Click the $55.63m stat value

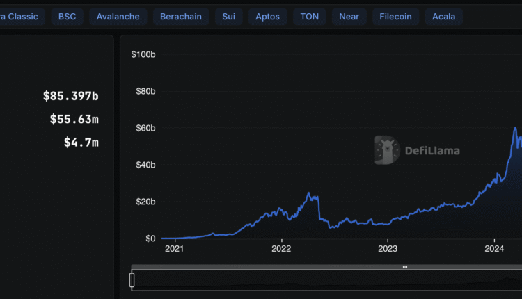[x=74, y=120]
